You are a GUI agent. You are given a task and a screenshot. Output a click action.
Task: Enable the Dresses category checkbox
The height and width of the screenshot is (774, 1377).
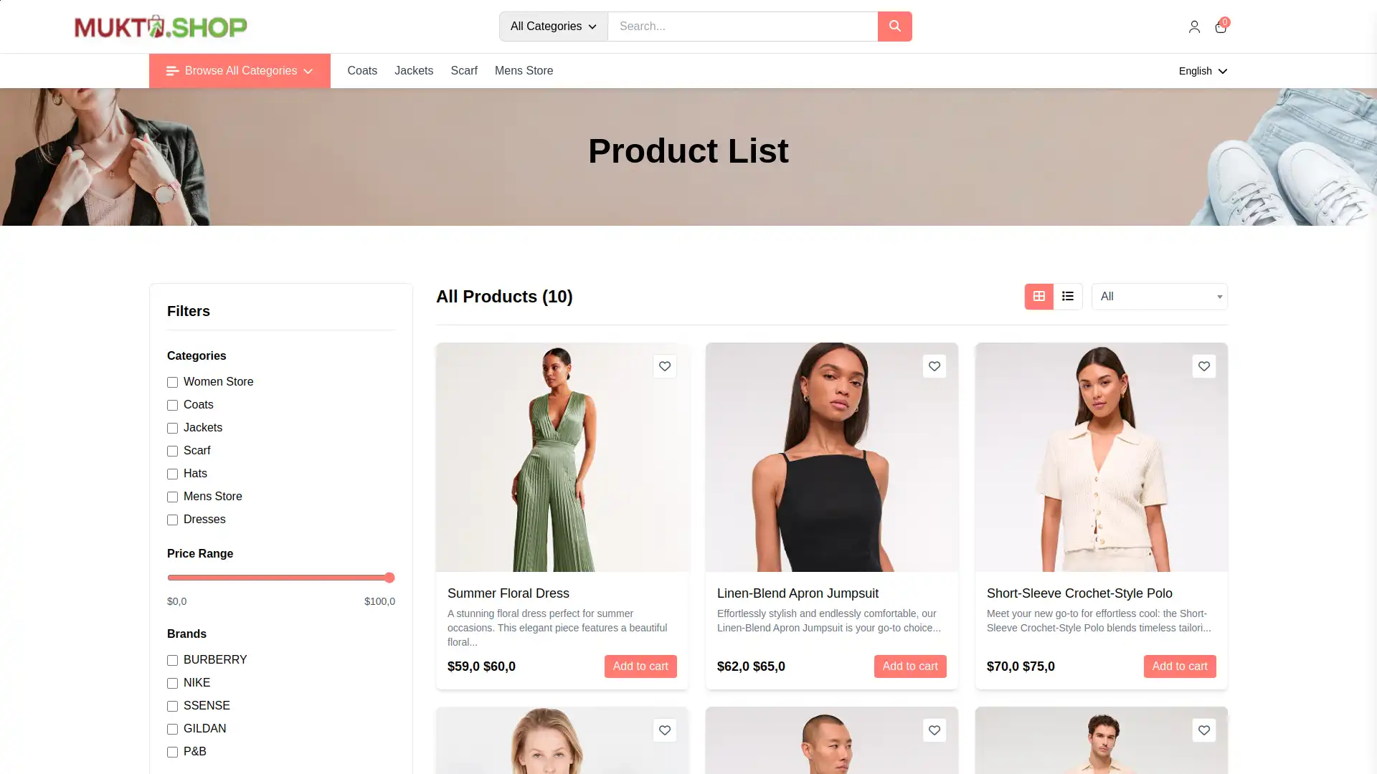[172, 520]
